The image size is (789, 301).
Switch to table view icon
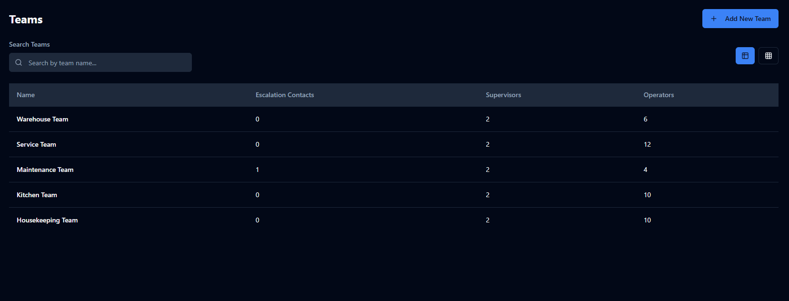pos(745,56)
